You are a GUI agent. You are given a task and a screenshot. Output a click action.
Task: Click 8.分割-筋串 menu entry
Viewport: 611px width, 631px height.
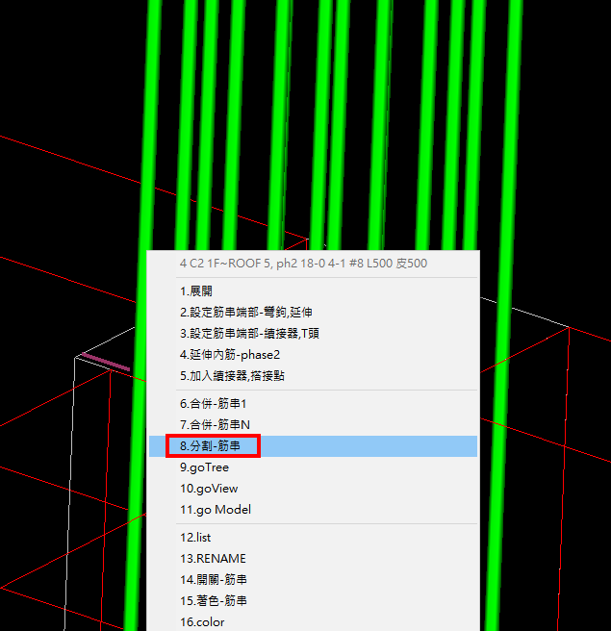click(313, 446)
